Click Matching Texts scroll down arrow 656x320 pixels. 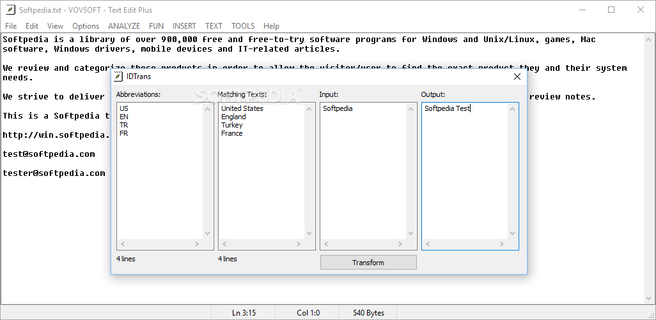[309, 234]
